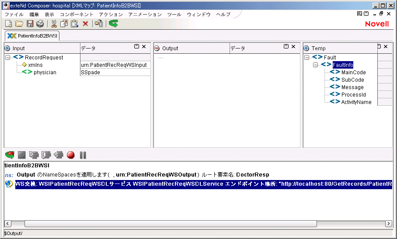Select the PatientInfoB2BWSI tab

[32, 36]
